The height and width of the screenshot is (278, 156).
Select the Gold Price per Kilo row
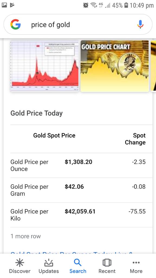78,215
